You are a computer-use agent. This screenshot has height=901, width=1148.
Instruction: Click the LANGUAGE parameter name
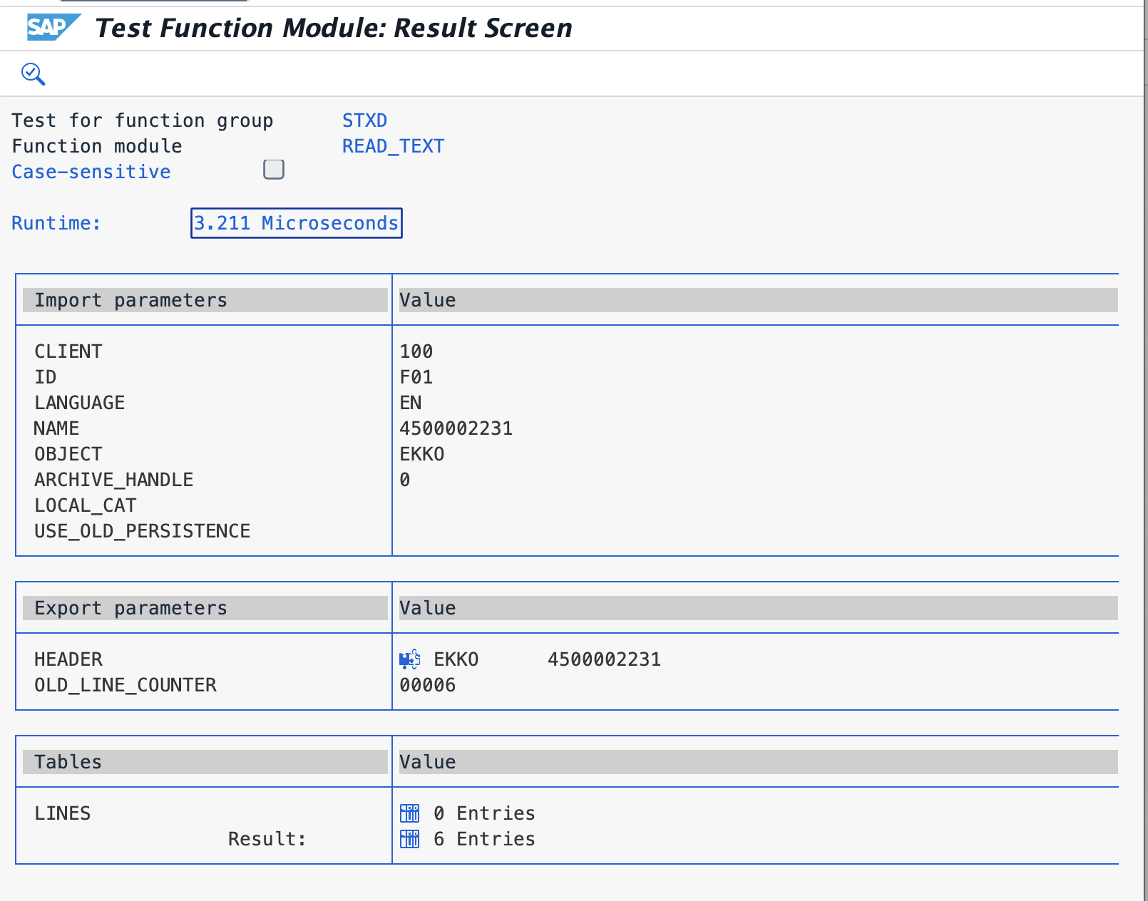pos(80,403)
